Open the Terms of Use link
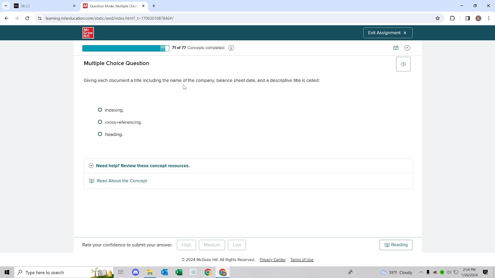Screen dimensions: 495x278 302,260
